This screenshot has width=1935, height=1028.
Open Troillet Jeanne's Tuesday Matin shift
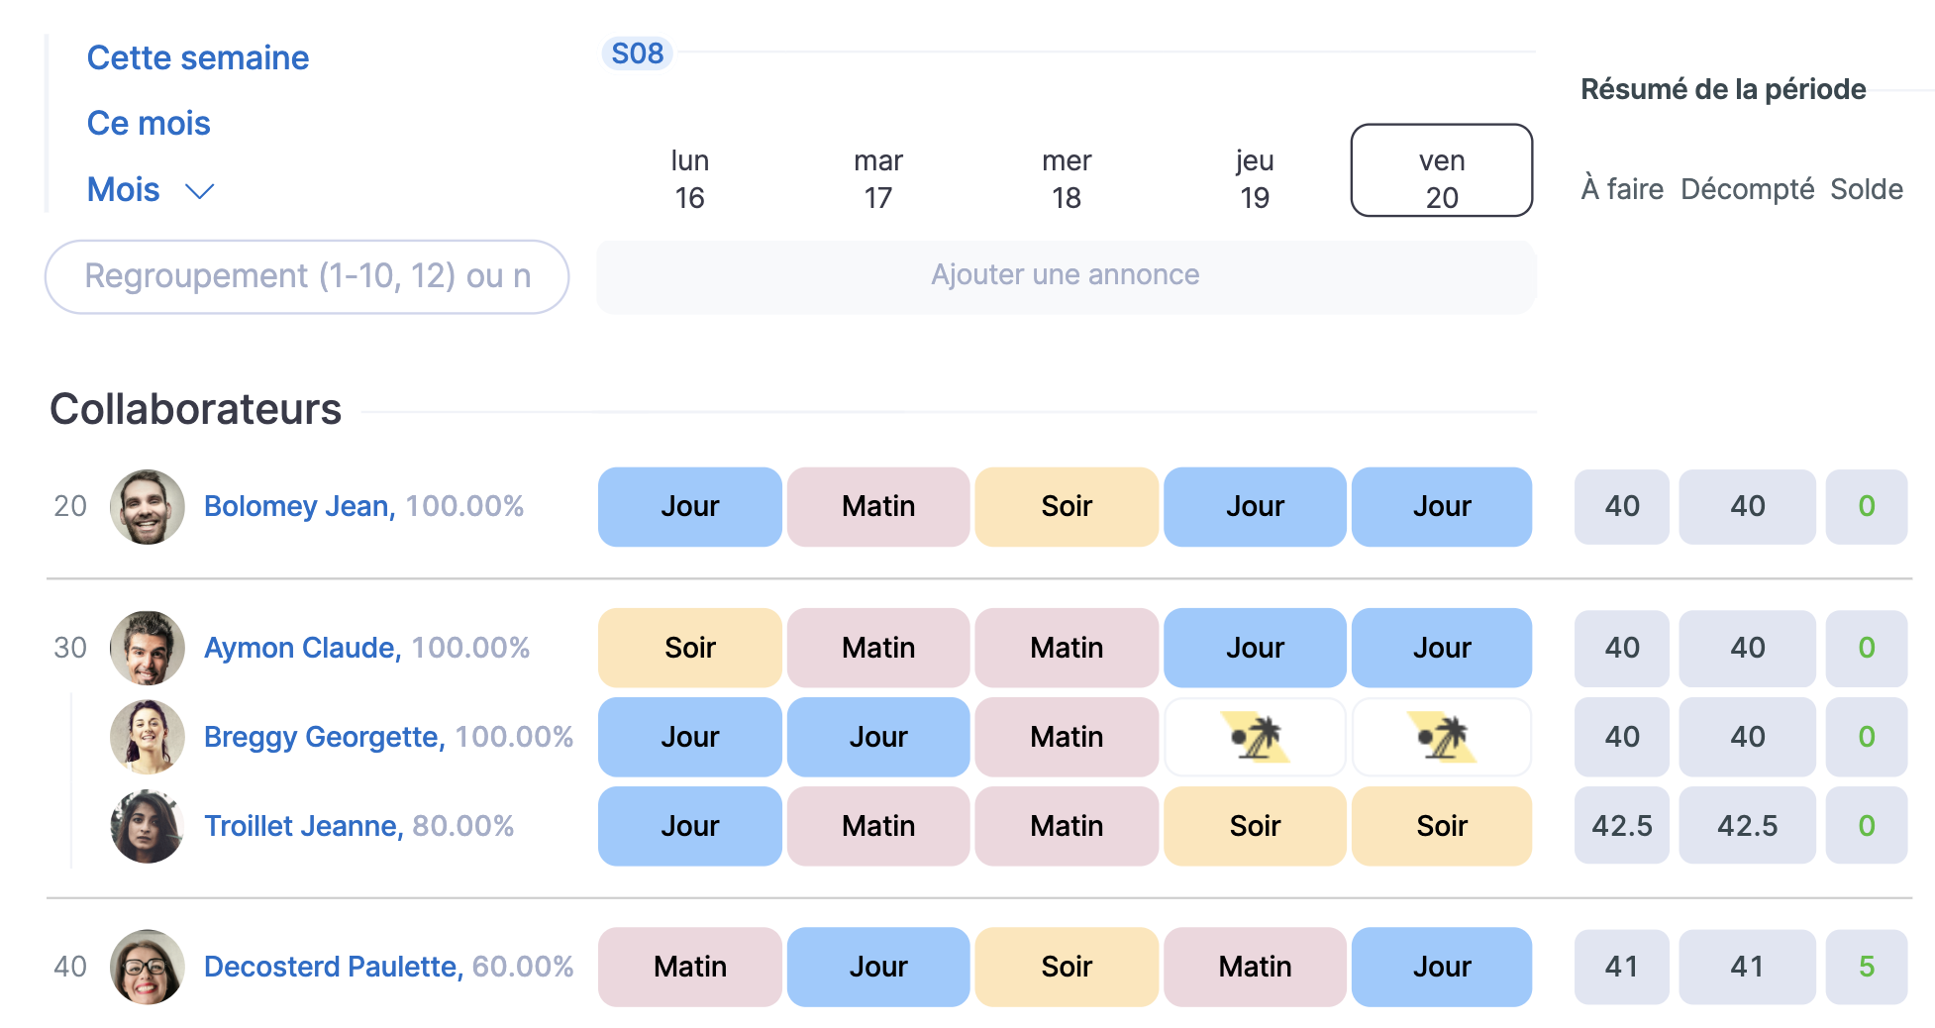click(x=877, y=826)
